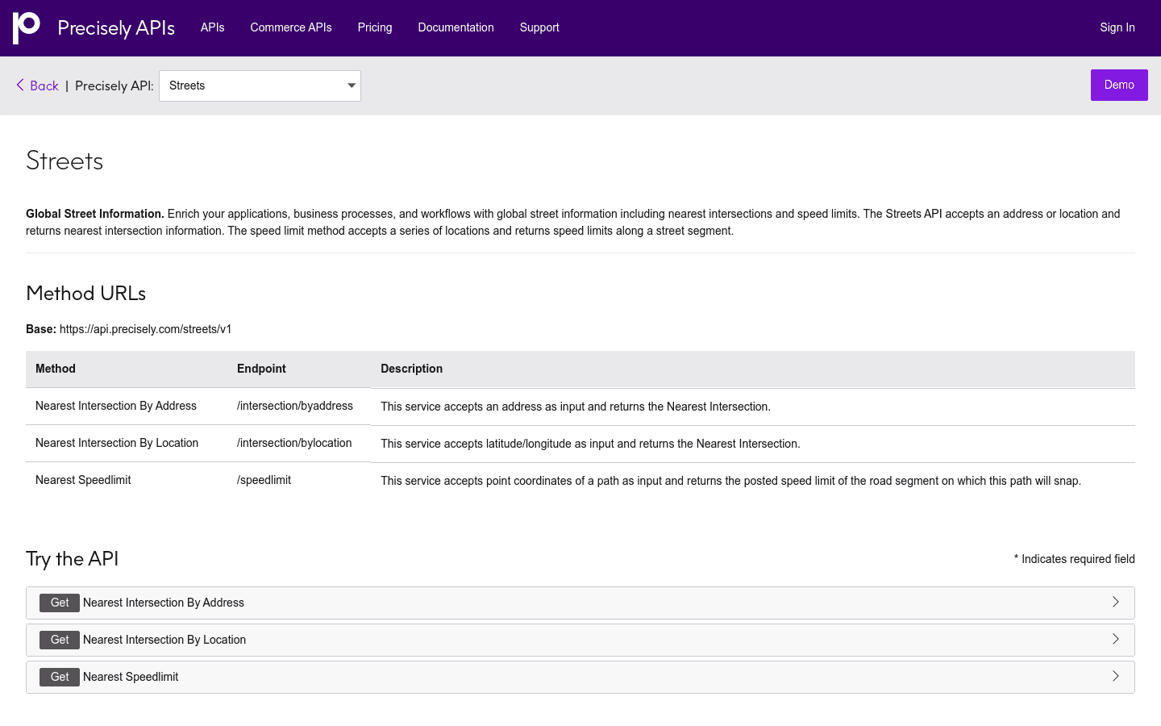Image resolution: width=1161 pixels, height=726 pixels.
Task: Click the bold Global Street Information text
Action: click(x=95, y=214)
